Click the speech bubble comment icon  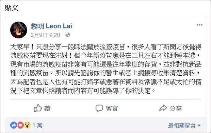(x=99, y=108)
